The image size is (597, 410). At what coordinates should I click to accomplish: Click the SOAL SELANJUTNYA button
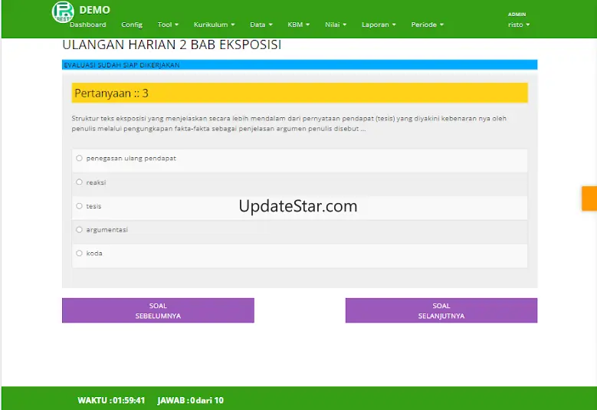pyautogui.click(x=441, y=310)
